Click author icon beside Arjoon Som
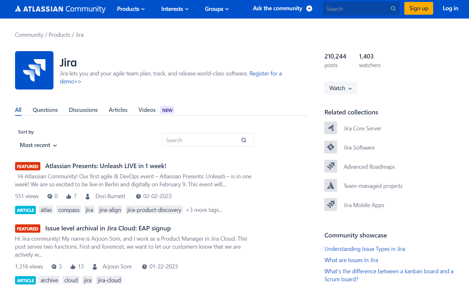Image resolution: width=469 pixels, height=287 pixels. point(95,267)
